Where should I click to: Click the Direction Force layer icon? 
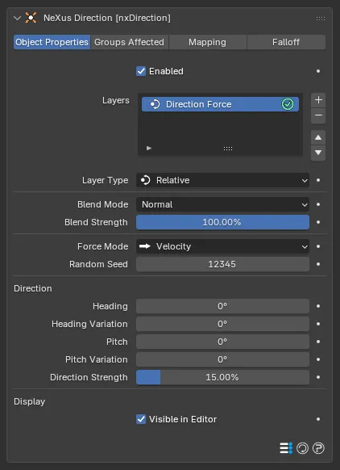155,104
